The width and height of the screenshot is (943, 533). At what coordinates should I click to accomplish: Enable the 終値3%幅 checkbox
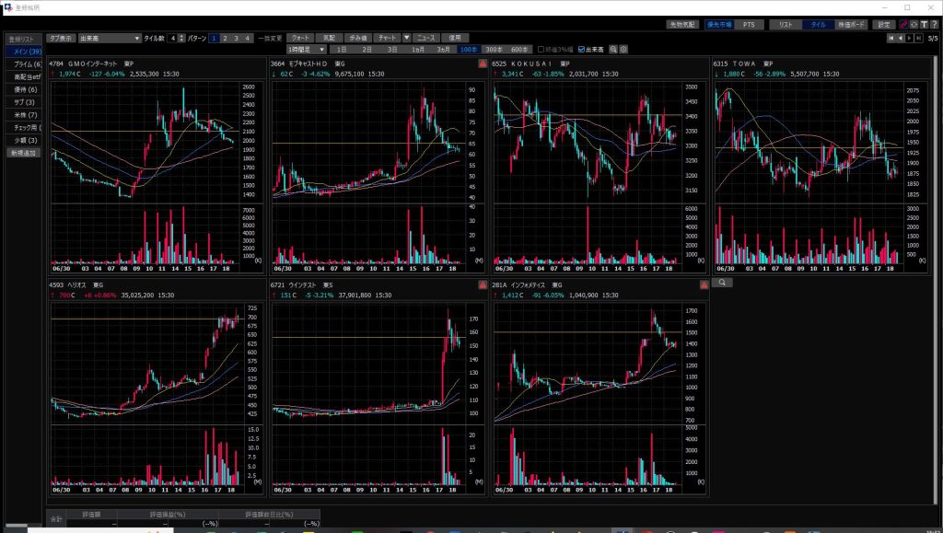[541, 49]
